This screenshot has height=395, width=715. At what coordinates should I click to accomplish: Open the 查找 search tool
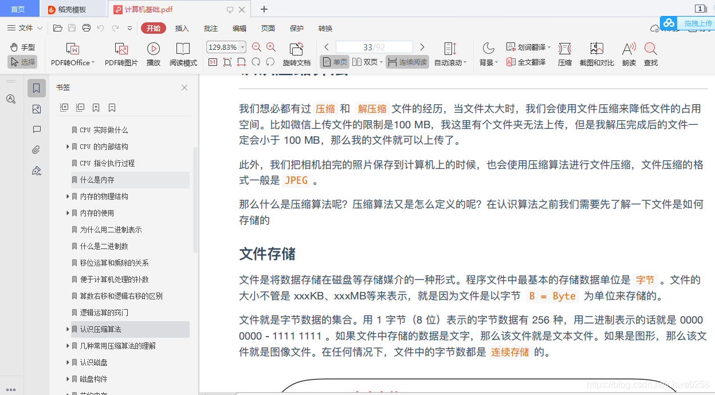click(x=650, y=55)
